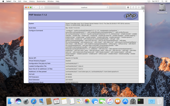Click the 'Scan this dir for additional .ini files' label
Screen dimensions: 170x106
(x=41, y=69)
